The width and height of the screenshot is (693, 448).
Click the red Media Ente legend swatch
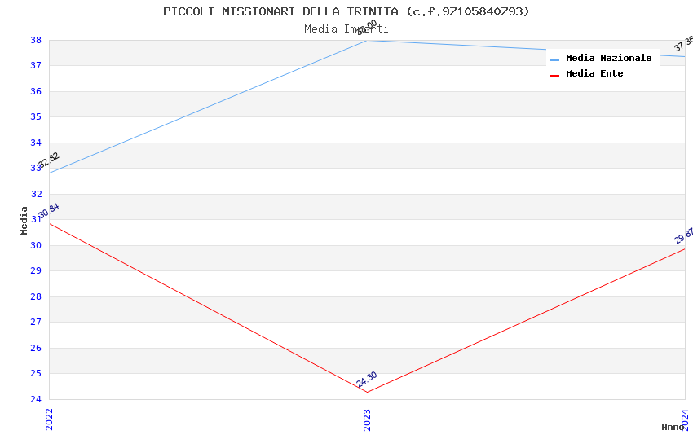[554, 76]
